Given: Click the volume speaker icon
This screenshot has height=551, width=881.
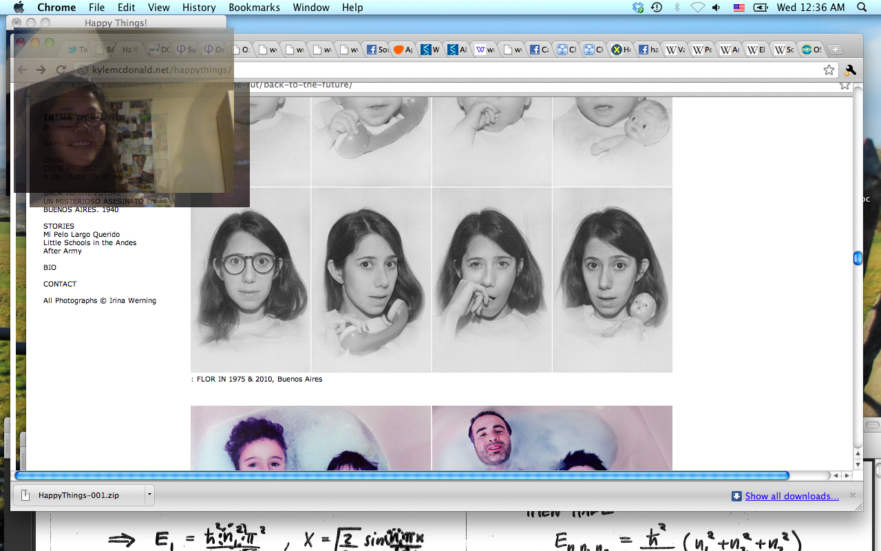Looking at the screenshot, I should pyautogui.click(x=717, y=8).
